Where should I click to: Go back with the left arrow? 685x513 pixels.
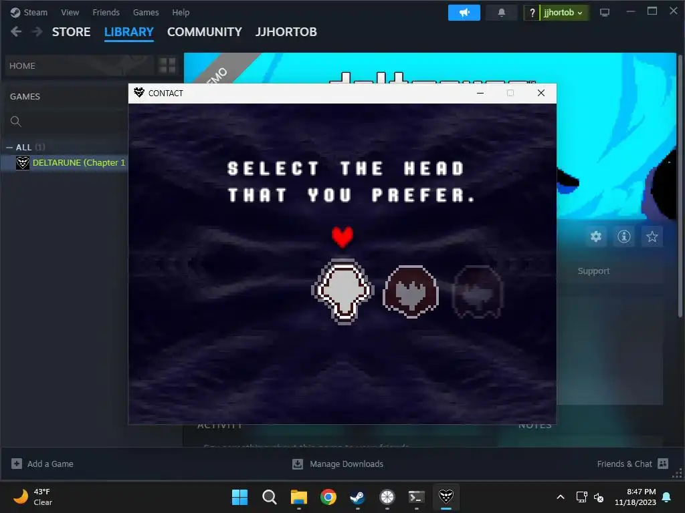click(x=16, y=31)
